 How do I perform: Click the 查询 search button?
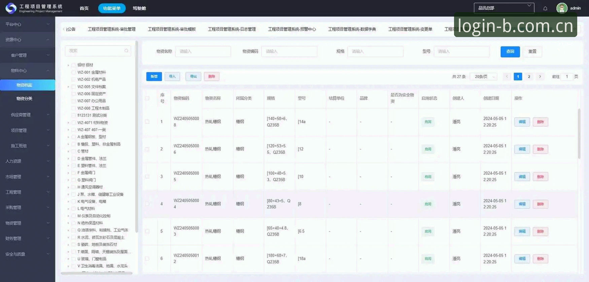[510, 51]
